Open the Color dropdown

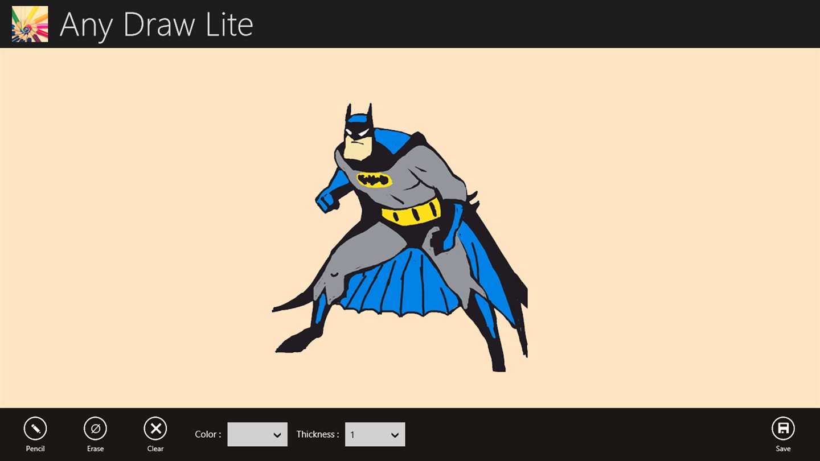[257, 434]
